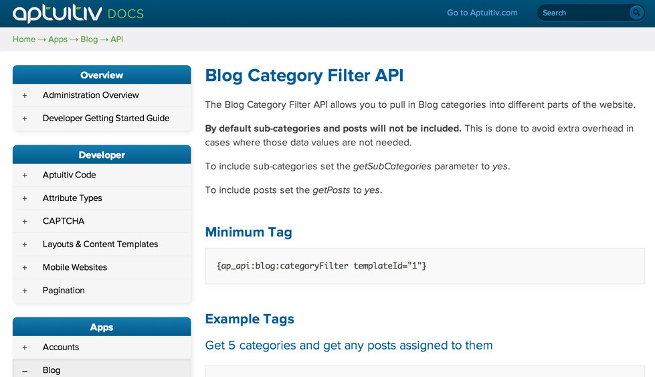655x377 pixels.
Task: Click the search magnifier icon
Action: (x=636, y=13)
